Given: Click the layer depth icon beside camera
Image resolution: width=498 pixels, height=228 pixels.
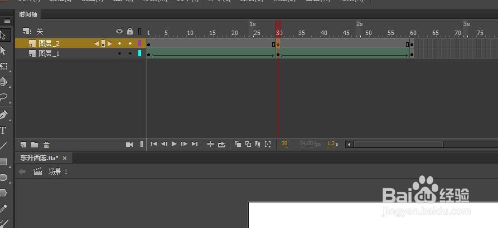Looking at the screenshot, I should 141,145.
